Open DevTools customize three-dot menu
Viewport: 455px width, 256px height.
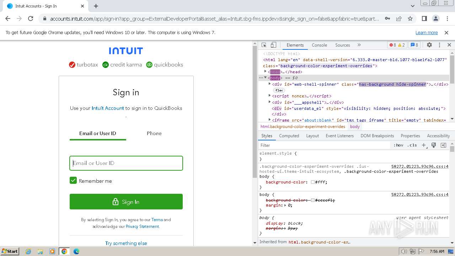click(x=439, y=45)
